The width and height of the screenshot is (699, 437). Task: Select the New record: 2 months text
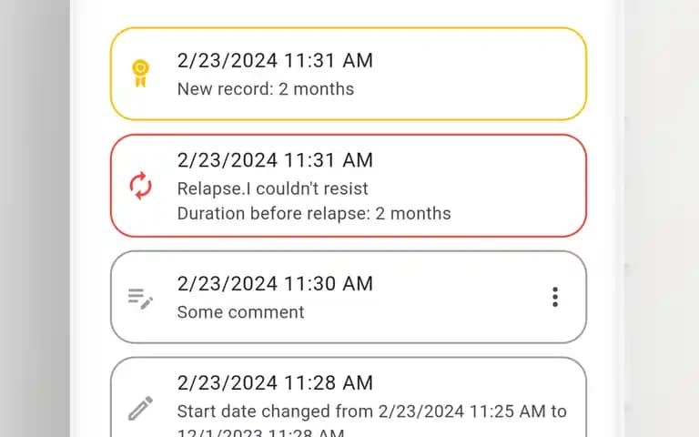pyautogui.click(x=266, y=89)
